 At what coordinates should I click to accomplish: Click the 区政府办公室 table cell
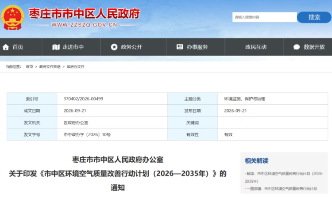[x=112, y=122]
